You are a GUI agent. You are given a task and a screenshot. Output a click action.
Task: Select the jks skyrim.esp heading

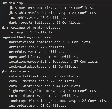click(x=15, y=71)
